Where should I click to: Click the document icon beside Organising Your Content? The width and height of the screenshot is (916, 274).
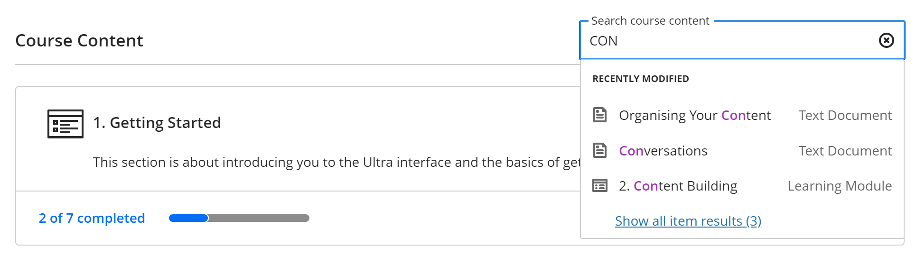(600, 115)
